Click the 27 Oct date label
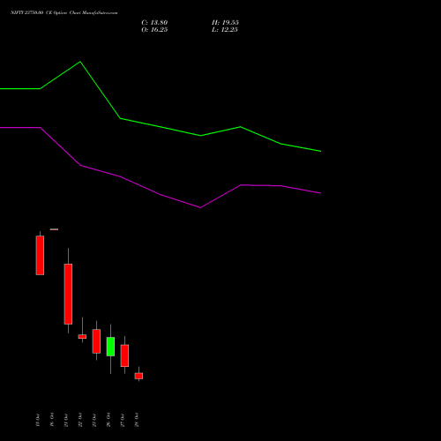Screen dimensions: 441x441 (x=123, y=420)
